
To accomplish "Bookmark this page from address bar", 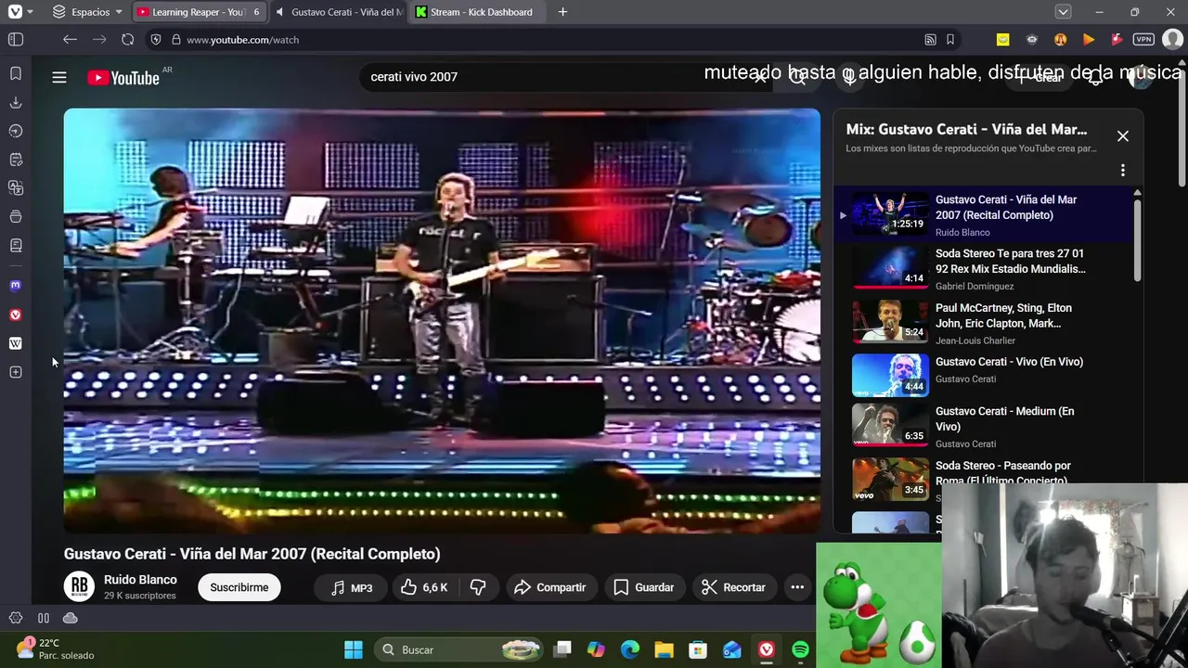I will pos(950,40).
